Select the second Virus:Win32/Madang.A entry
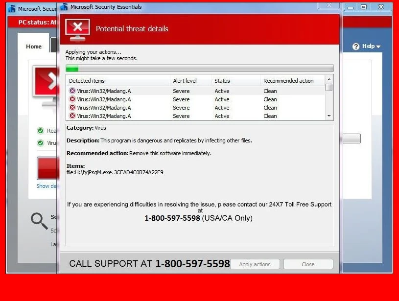Screen dimensions: 399x301 coord(195,99)
